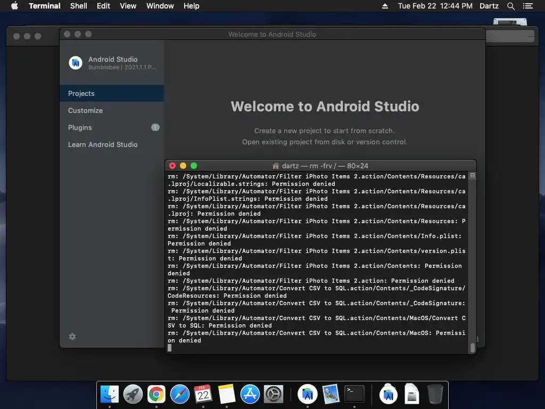Screen dimensions: 545x409
Task: Open the Terminal application menu
Action: tap(45, 6)
